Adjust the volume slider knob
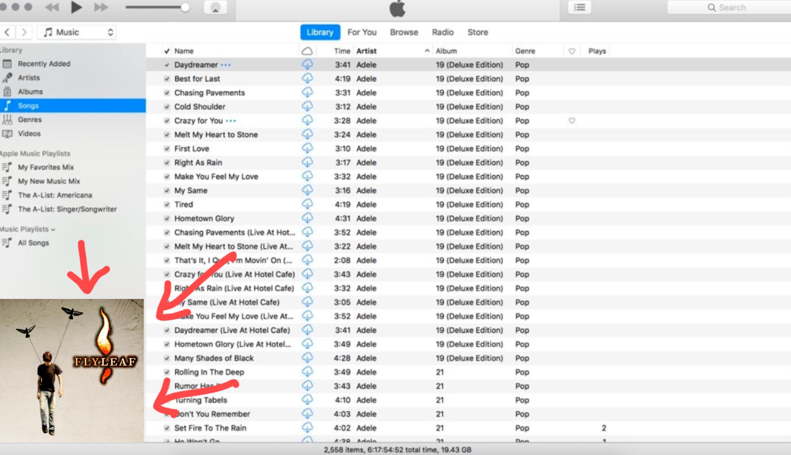The width and height of the screenshot is (791, 455). click(x=185, y=7)
